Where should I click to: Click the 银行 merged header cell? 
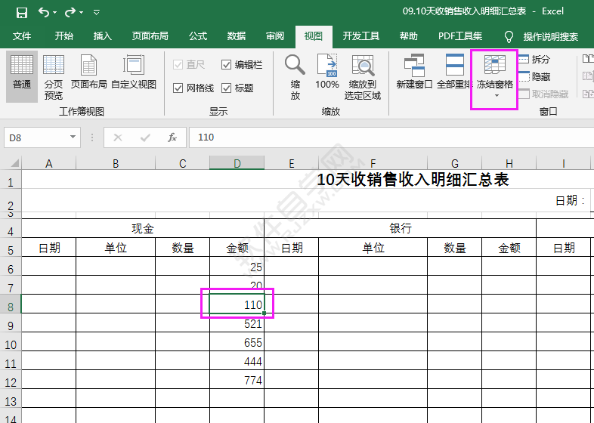click(x=400, y=228)
